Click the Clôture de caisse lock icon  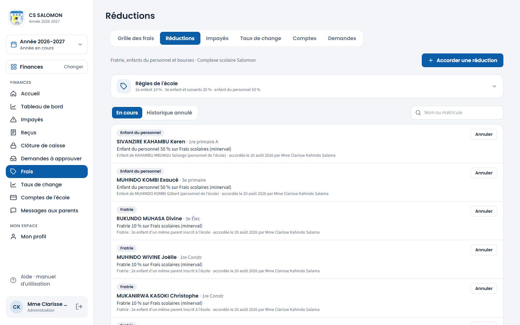[13, 146]
